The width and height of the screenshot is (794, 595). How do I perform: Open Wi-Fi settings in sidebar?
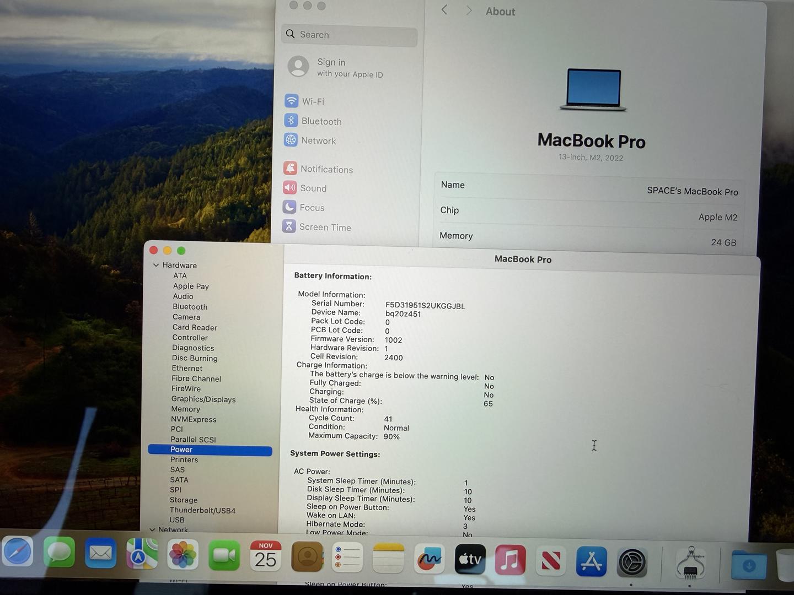pyautogui.click(x=312, y=101)
